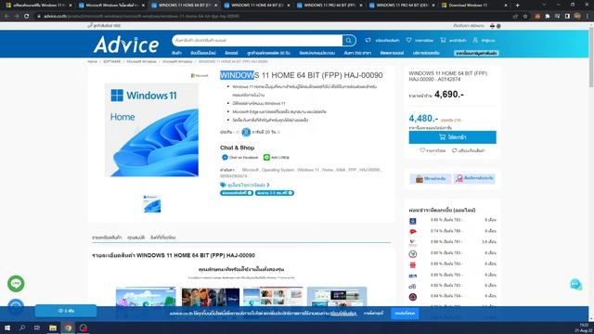Open the floating chat widget at right edge

click(x=575, y=284)
